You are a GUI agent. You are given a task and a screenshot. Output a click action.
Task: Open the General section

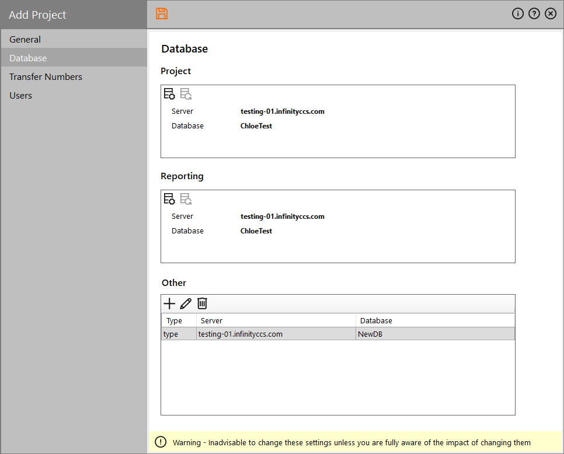[x=74, y=39]
